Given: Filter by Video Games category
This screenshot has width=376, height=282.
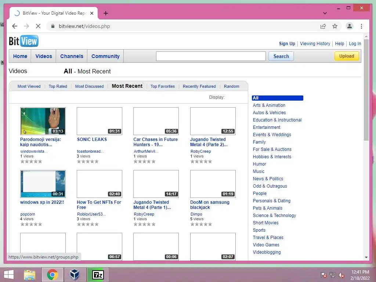Looking at the screenshot, I should pyautogui.click(x=266, y=245).
